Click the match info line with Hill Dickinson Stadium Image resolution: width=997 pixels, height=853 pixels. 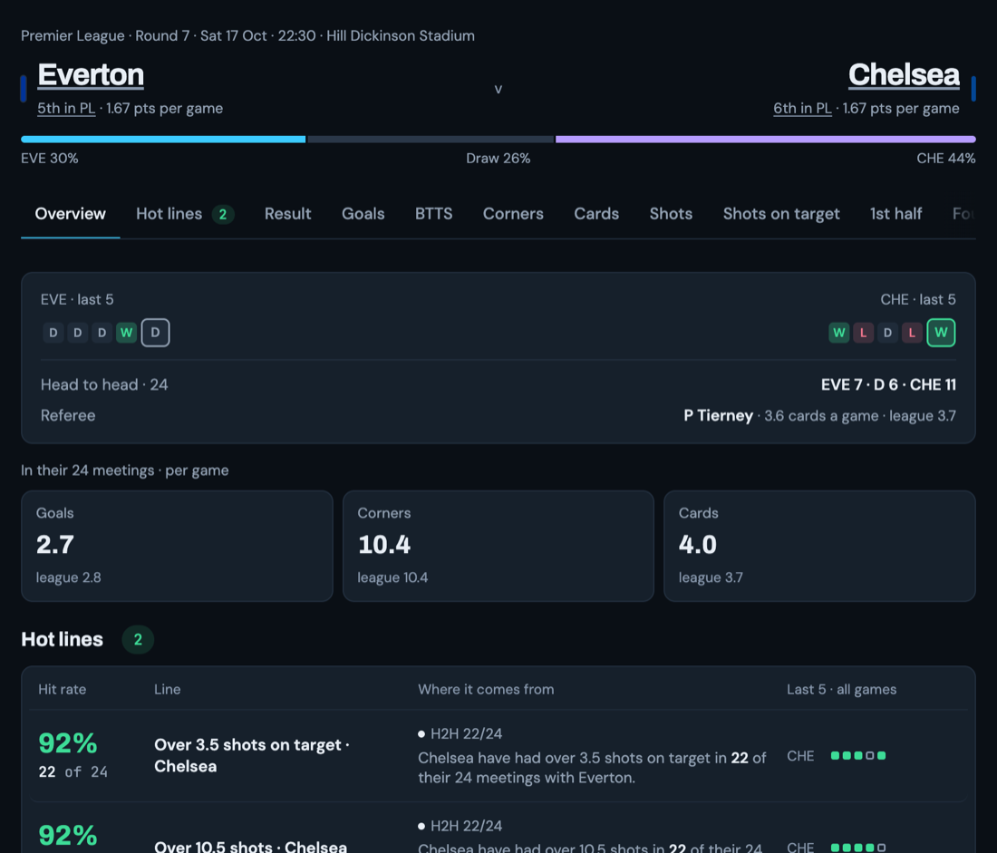tap(248, 35)
